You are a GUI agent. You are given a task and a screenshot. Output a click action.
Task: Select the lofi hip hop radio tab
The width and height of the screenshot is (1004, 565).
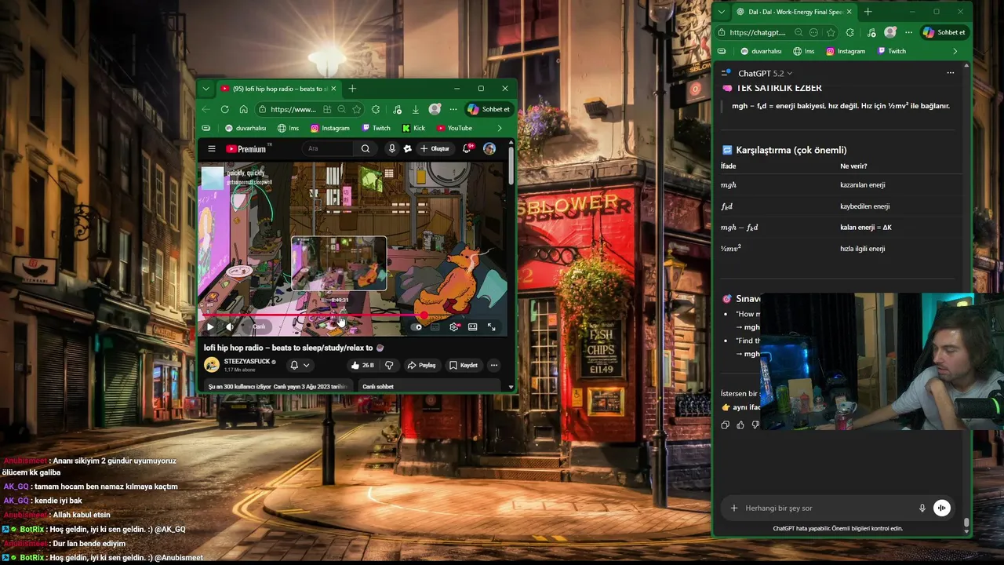[x=278, y=89]
